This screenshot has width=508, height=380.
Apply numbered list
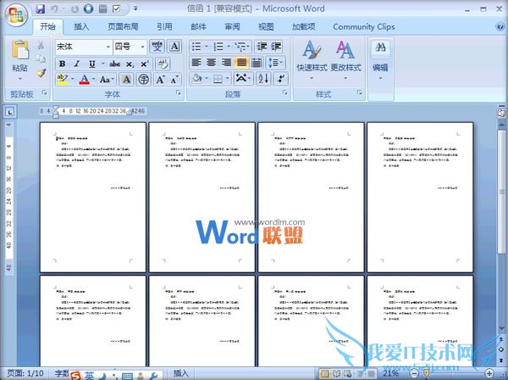point(218,47)
